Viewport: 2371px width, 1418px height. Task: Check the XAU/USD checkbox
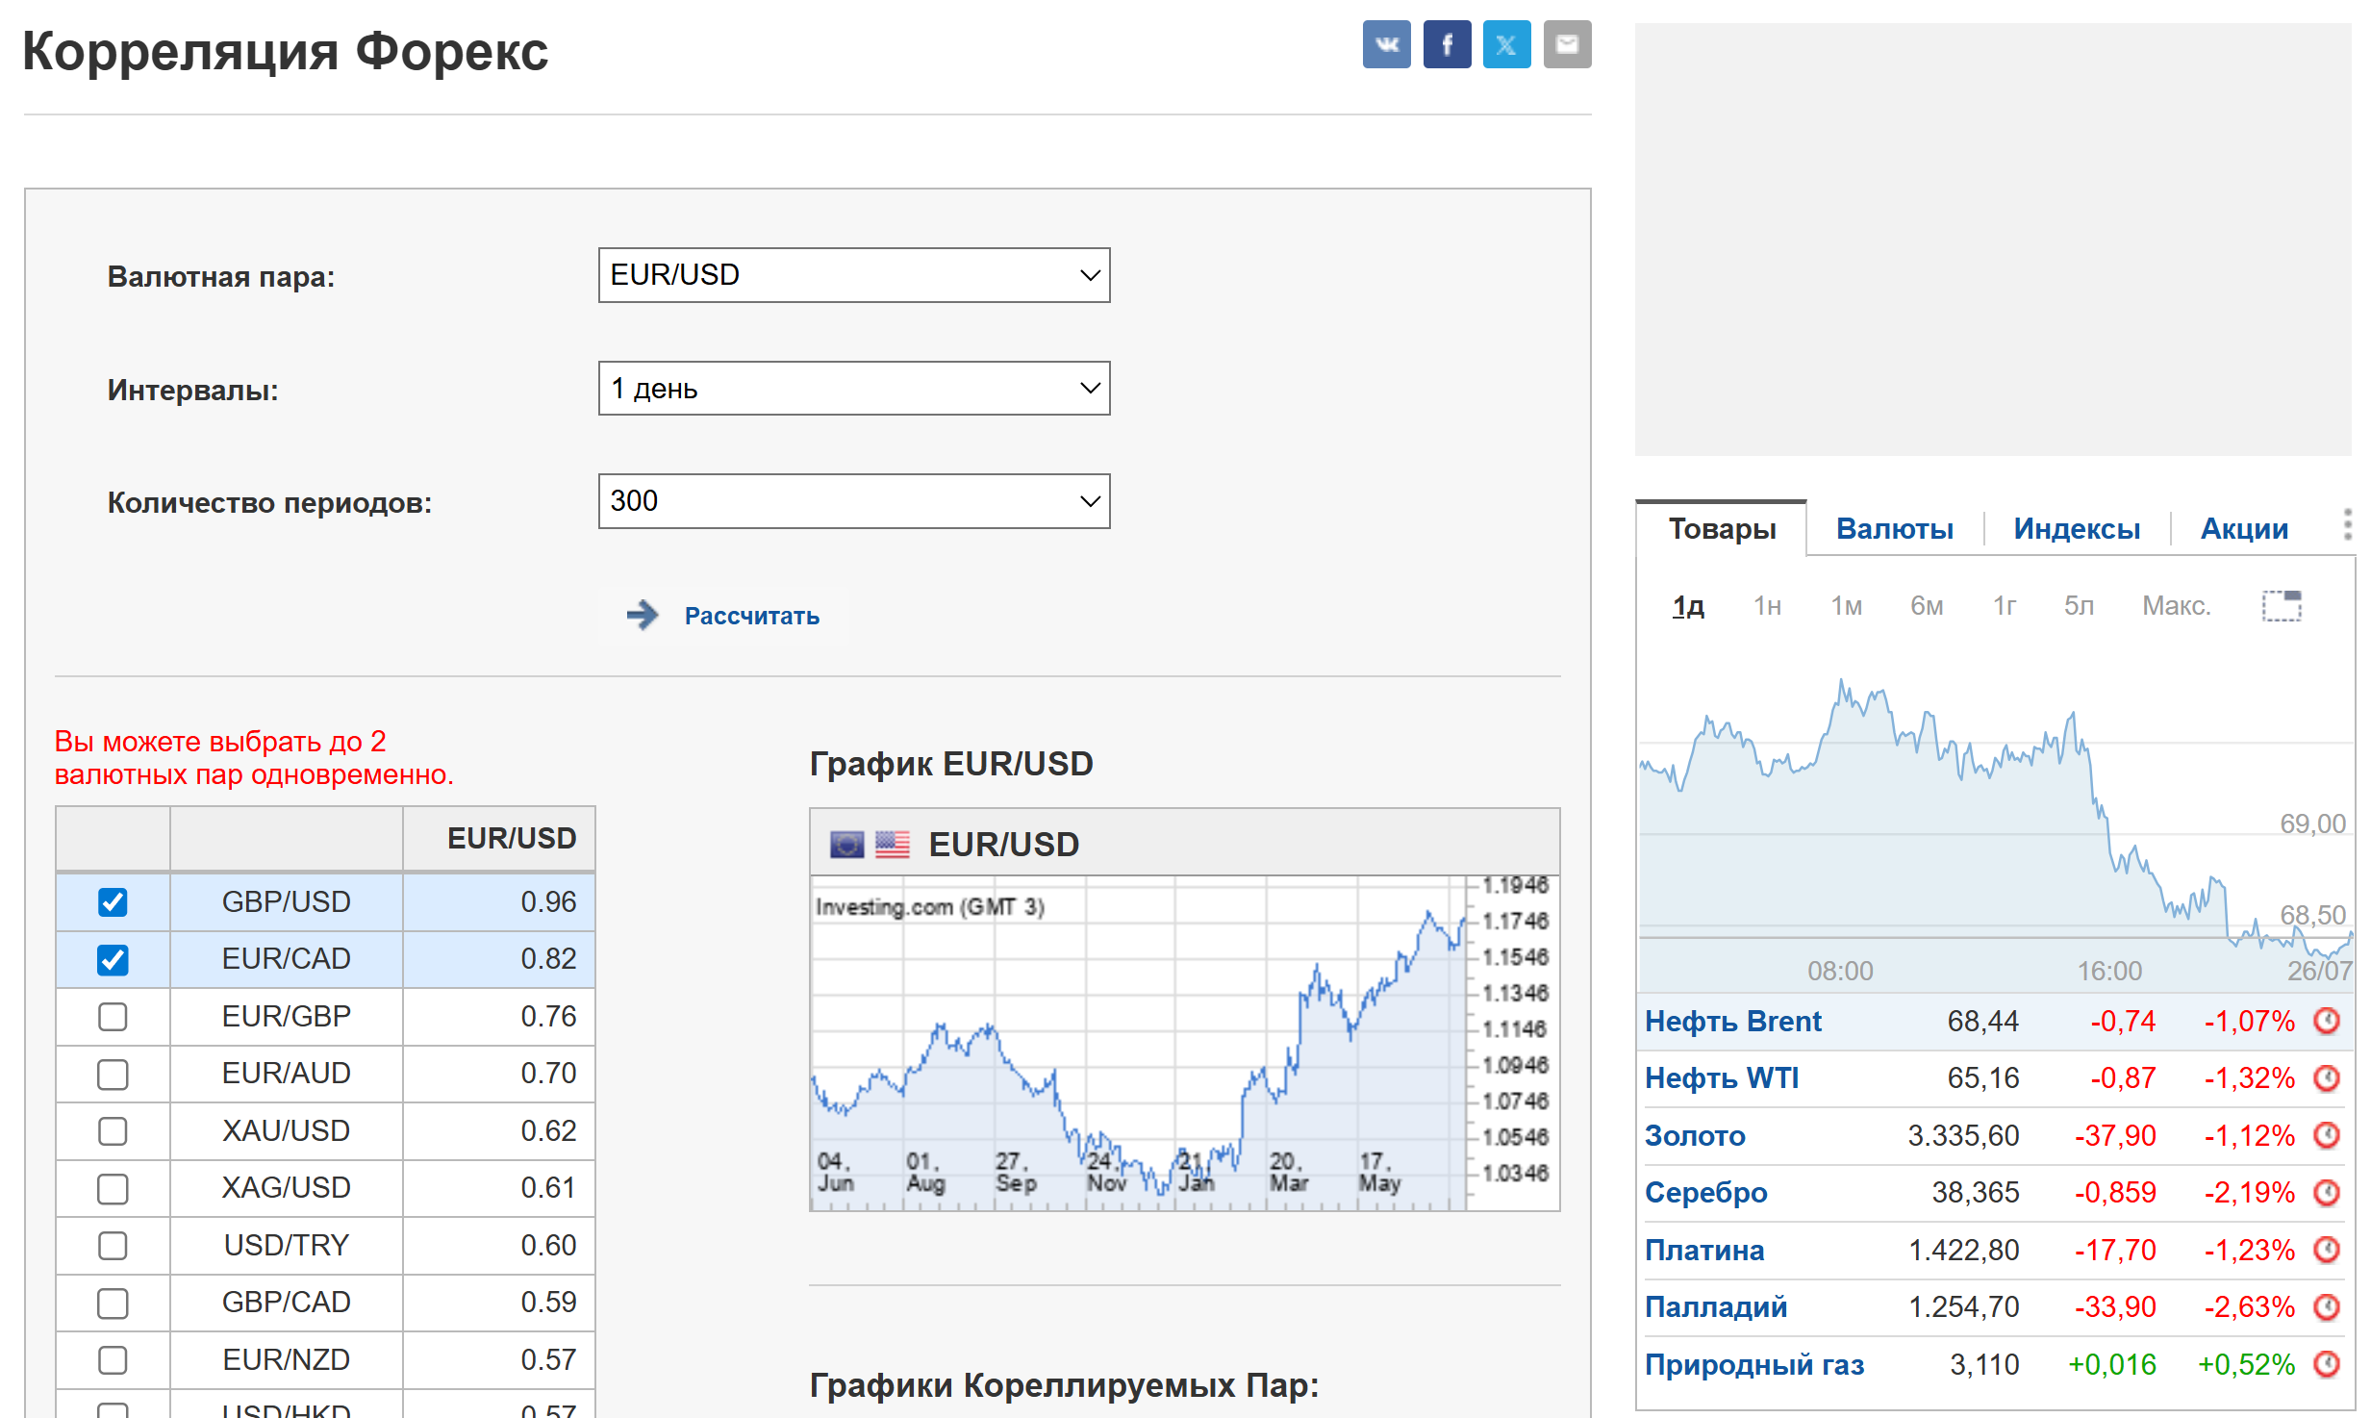[x=113, y=1131]
